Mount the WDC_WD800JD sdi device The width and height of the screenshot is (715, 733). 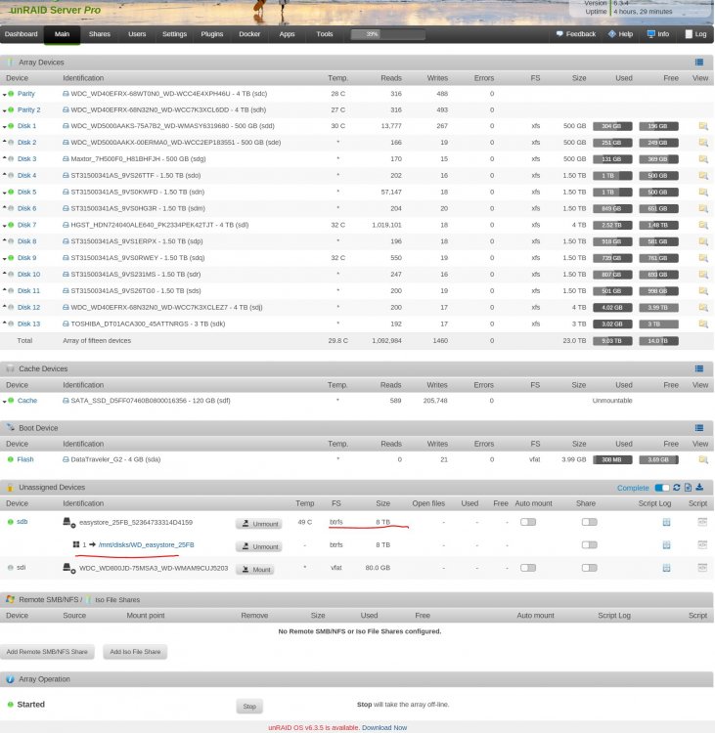point(255,570)
